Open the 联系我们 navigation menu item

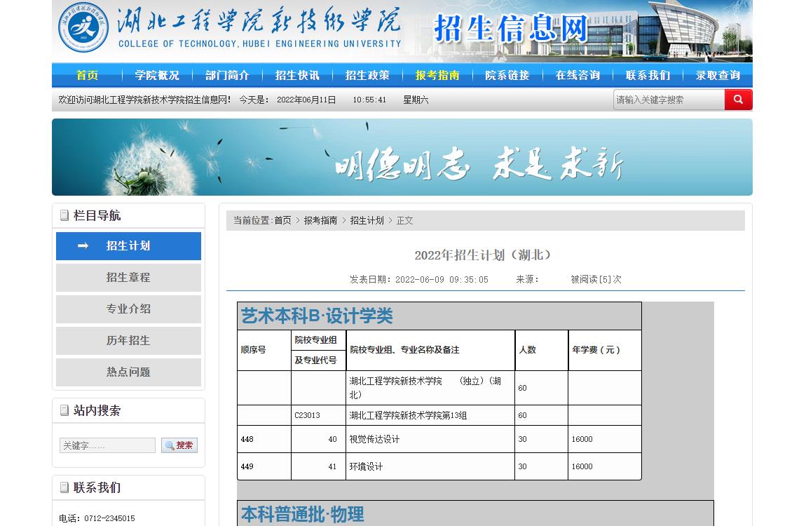648,76
